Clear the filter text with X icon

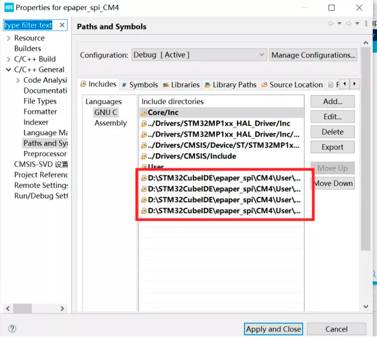(62, 25)
